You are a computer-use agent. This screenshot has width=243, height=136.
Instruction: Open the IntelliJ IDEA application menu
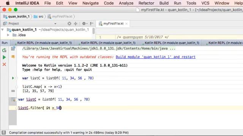tap(27, 3)
